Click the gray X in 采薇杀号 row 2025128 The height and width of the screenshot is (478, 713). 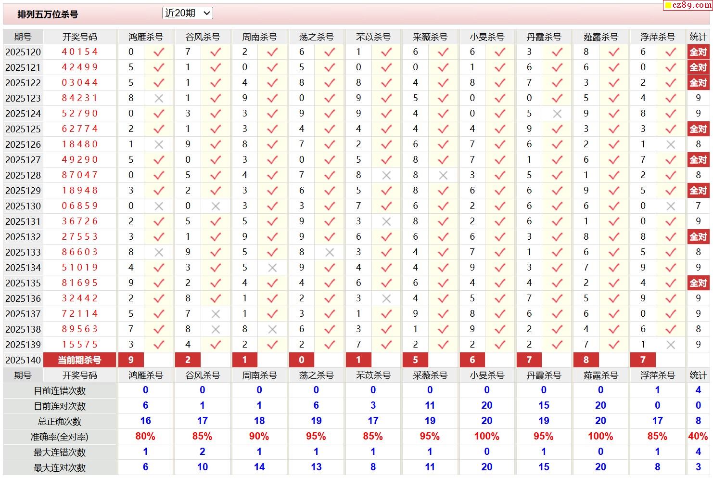(443, 175)
